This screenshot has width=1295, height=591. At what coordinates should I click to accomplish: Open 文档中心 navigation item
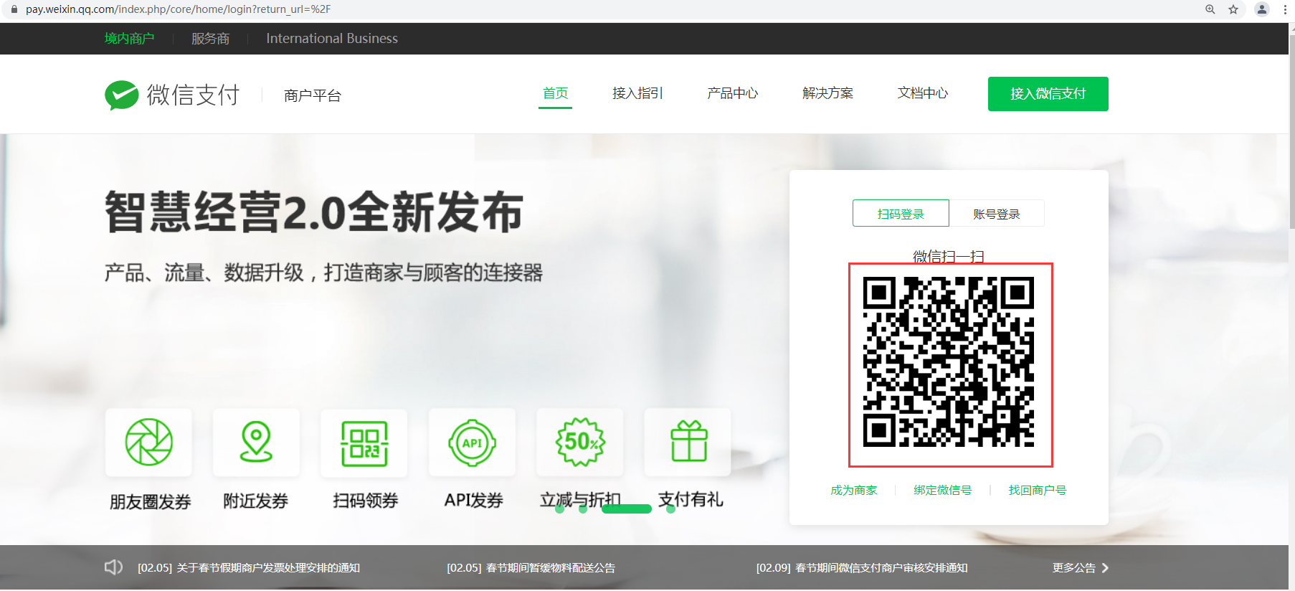pyautogui.click(x=923, y=93)
